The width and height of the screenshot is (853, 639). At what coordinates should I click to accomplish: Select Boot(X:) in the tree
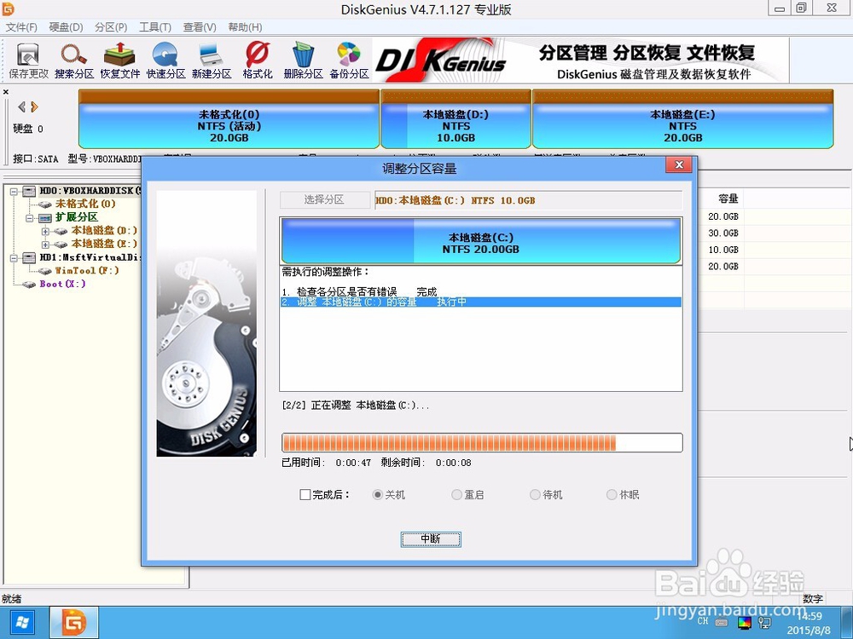point(62,285)
